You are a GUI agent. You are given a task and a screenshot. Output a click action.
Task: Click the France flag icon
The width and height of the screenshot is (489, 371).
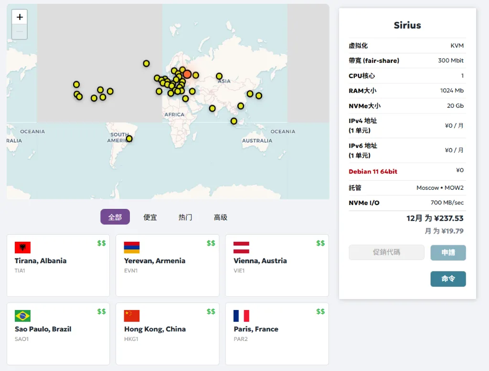click(x=241, y=316)
